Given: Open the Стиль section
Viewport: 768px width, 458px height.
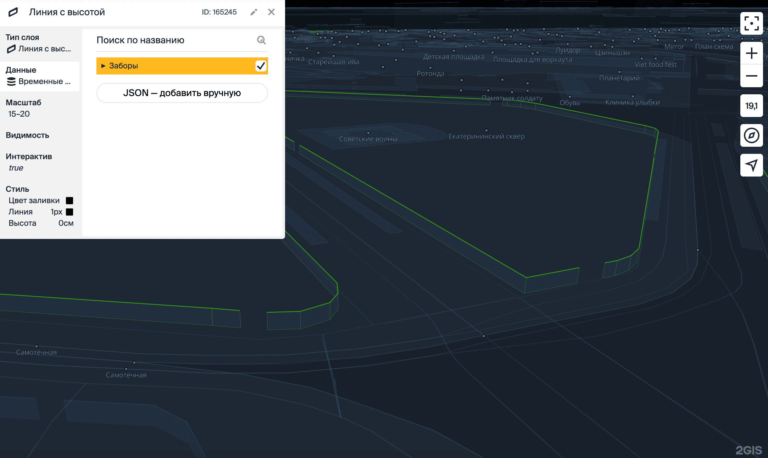Looking at the screenshot, I should [x=17, y=189].
